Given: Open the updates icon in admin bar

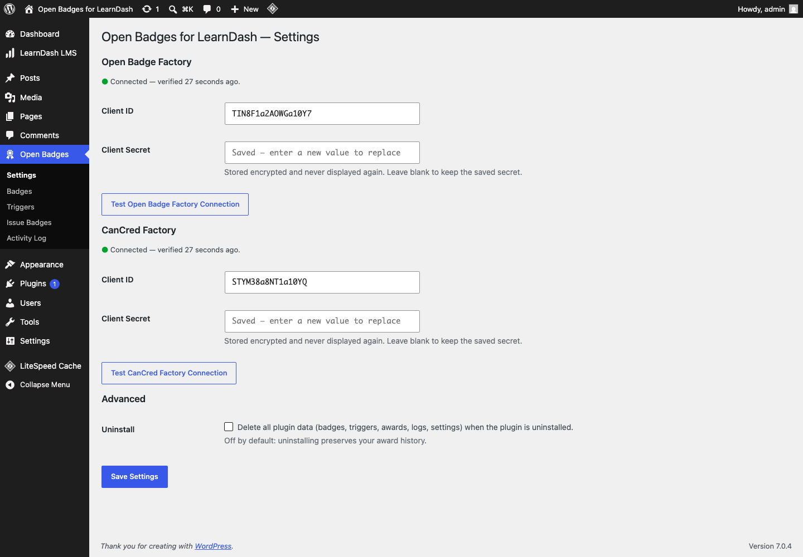Looking at the screenshot, I should point(147,9).
